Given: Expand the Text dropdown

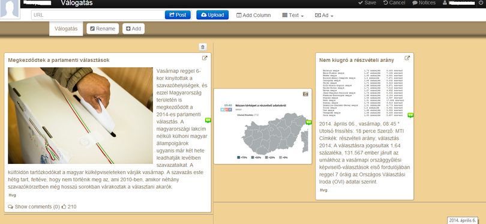Looking at the screenshot, I should (x=293, y=15).
